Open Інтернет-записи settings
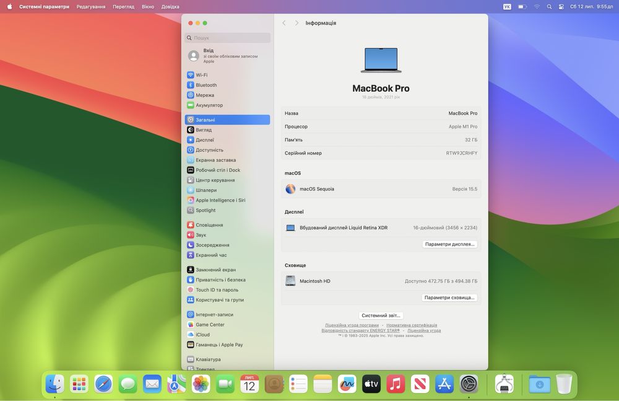Screen dimensions: 619x401 [227, 314]
